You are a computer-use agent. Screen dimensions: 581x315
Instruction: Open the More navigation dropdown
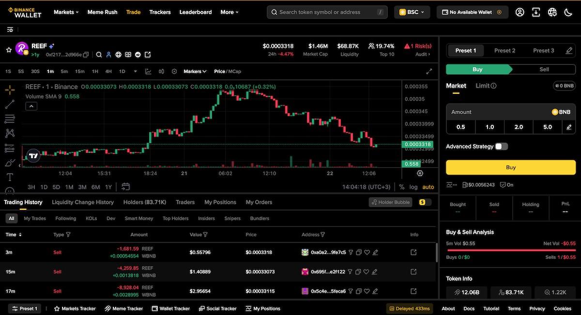pos(229,12)
